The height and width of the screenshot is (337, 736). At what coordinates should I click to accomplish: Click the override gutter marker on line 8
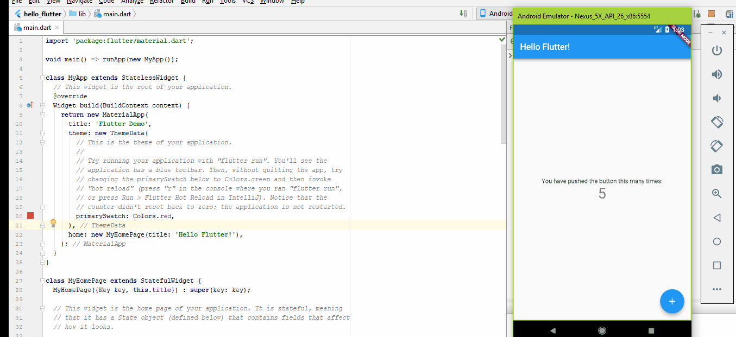point(30,105)
